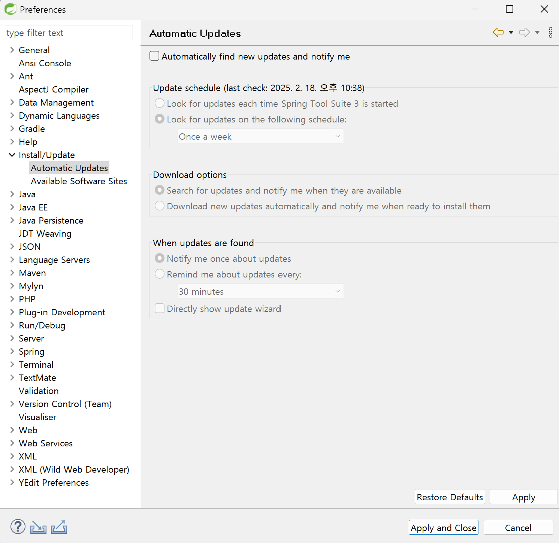This screenshot has height=543, width=559.
Task: Click the forward navigation arrow icon
Action: (x=525, y=32)
